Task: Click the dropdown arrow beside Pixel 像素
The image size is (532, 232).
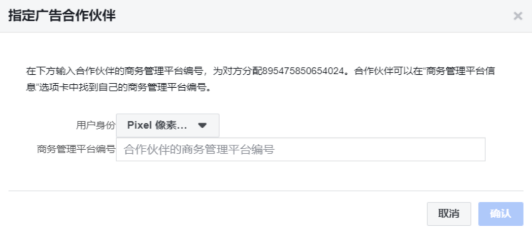Action: [x=202, y=126]
